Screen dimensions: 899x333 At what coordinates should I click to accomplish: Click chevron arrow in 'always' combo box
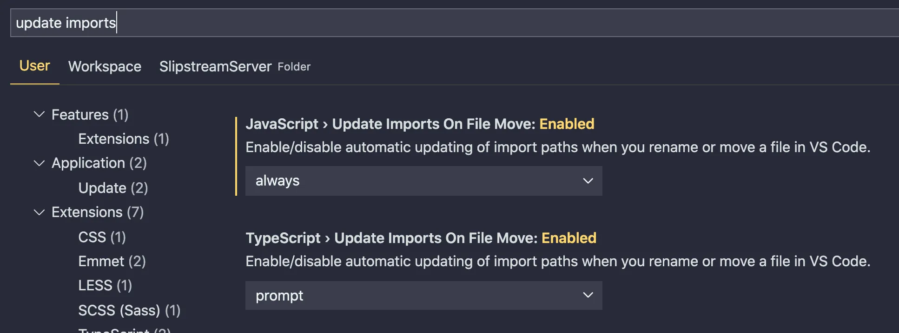tap(588, 180)
